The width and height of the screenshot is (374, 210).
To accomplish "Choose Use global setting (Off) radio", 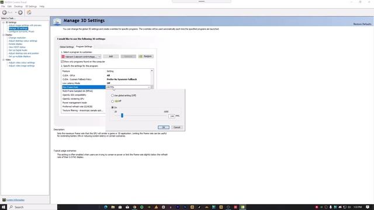I will (112, 96).
